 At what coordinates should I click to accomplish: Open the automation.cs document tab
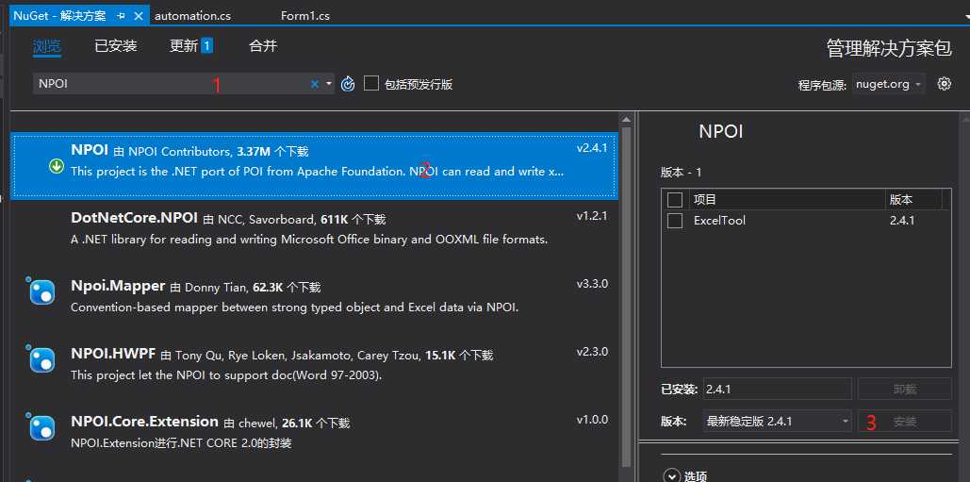tap(192, 16)
